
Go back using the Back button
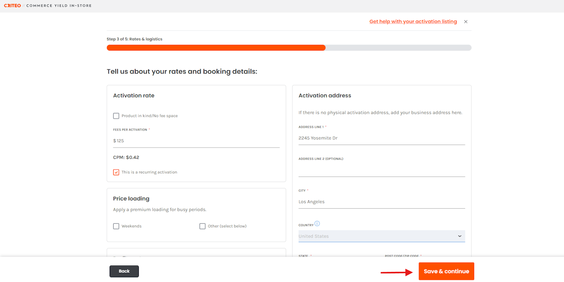coord(124,271)
